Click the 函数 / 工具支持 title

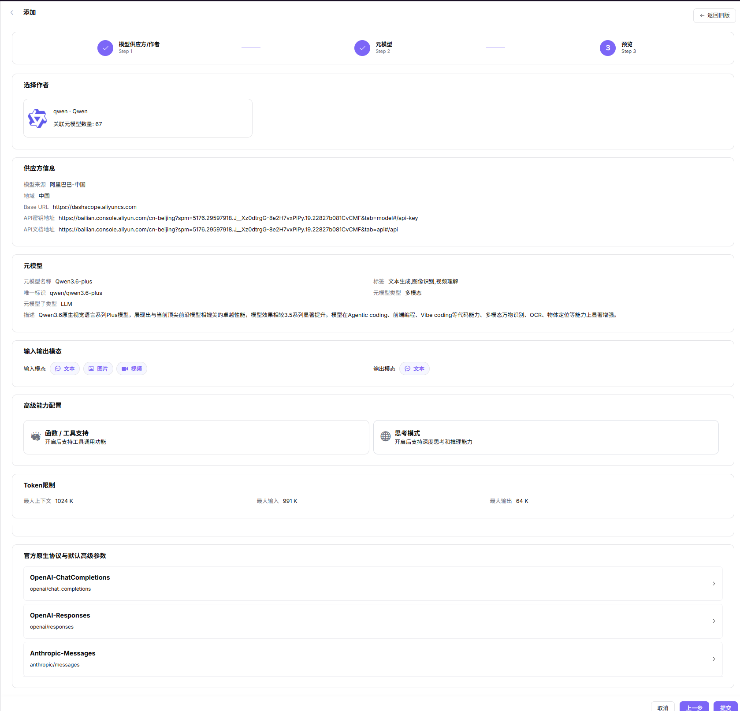(67, 433)
